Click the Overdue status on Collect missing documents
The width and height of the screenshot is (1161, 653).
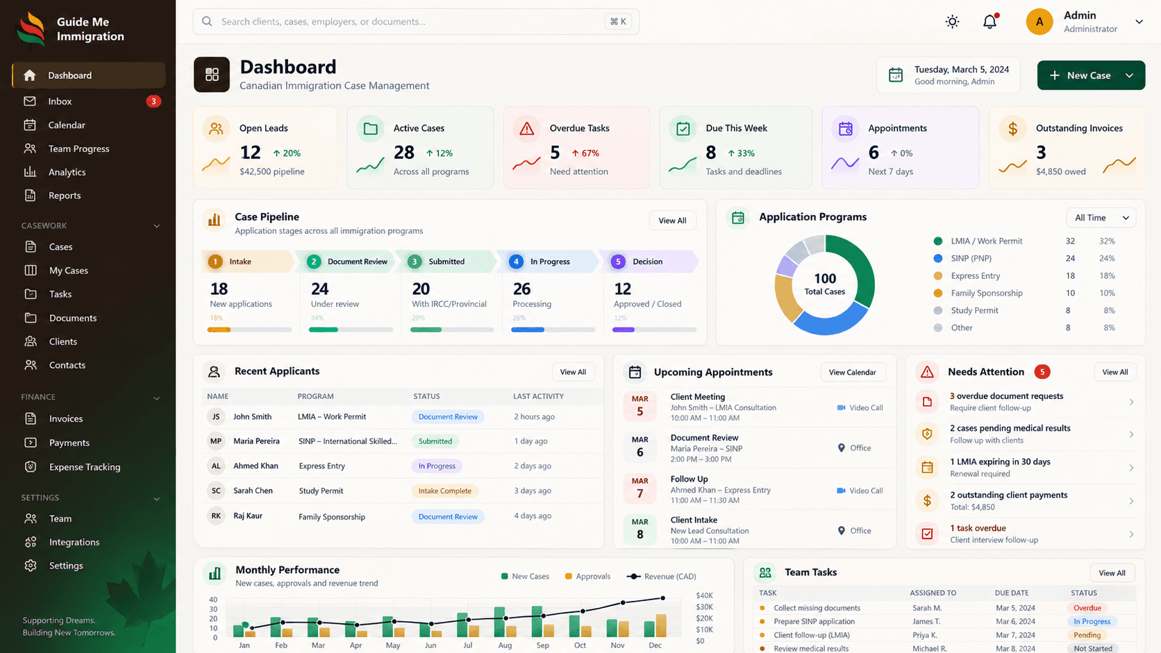(1087, 608)
